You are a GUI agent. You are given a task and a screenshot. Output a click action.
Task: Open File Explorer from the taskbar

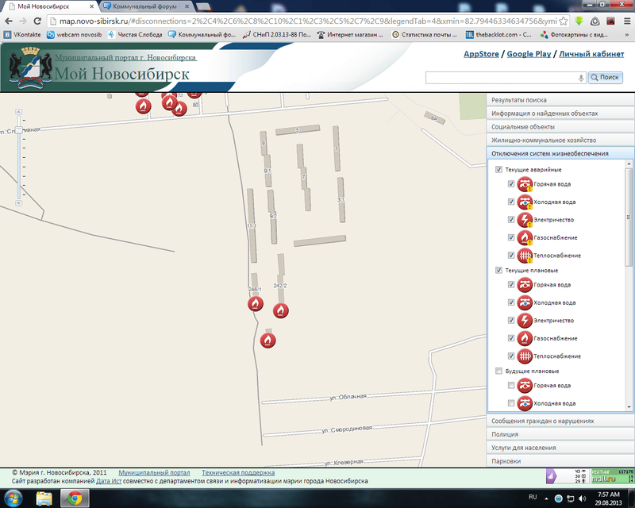44,498
